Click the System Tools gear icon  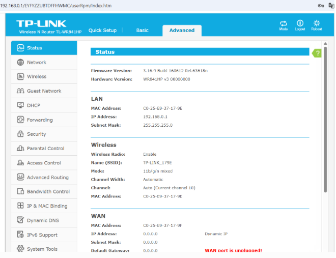[20, 249]
